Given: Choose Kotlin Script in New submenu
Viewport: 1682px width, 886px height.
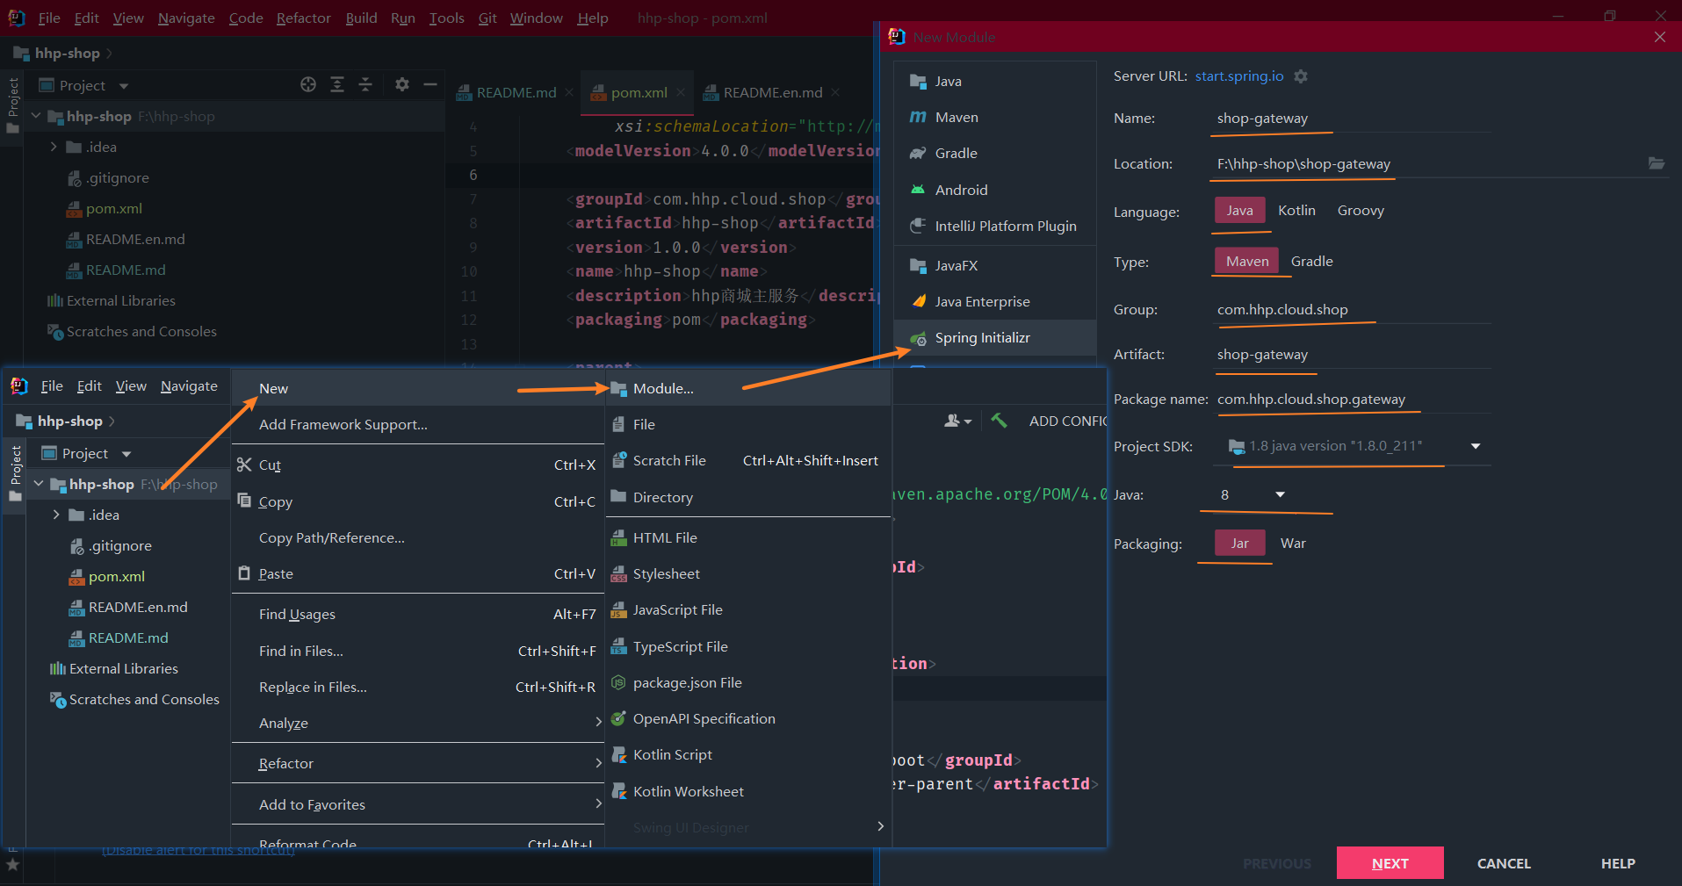Looking at the screenshot, I should point(748,754).
